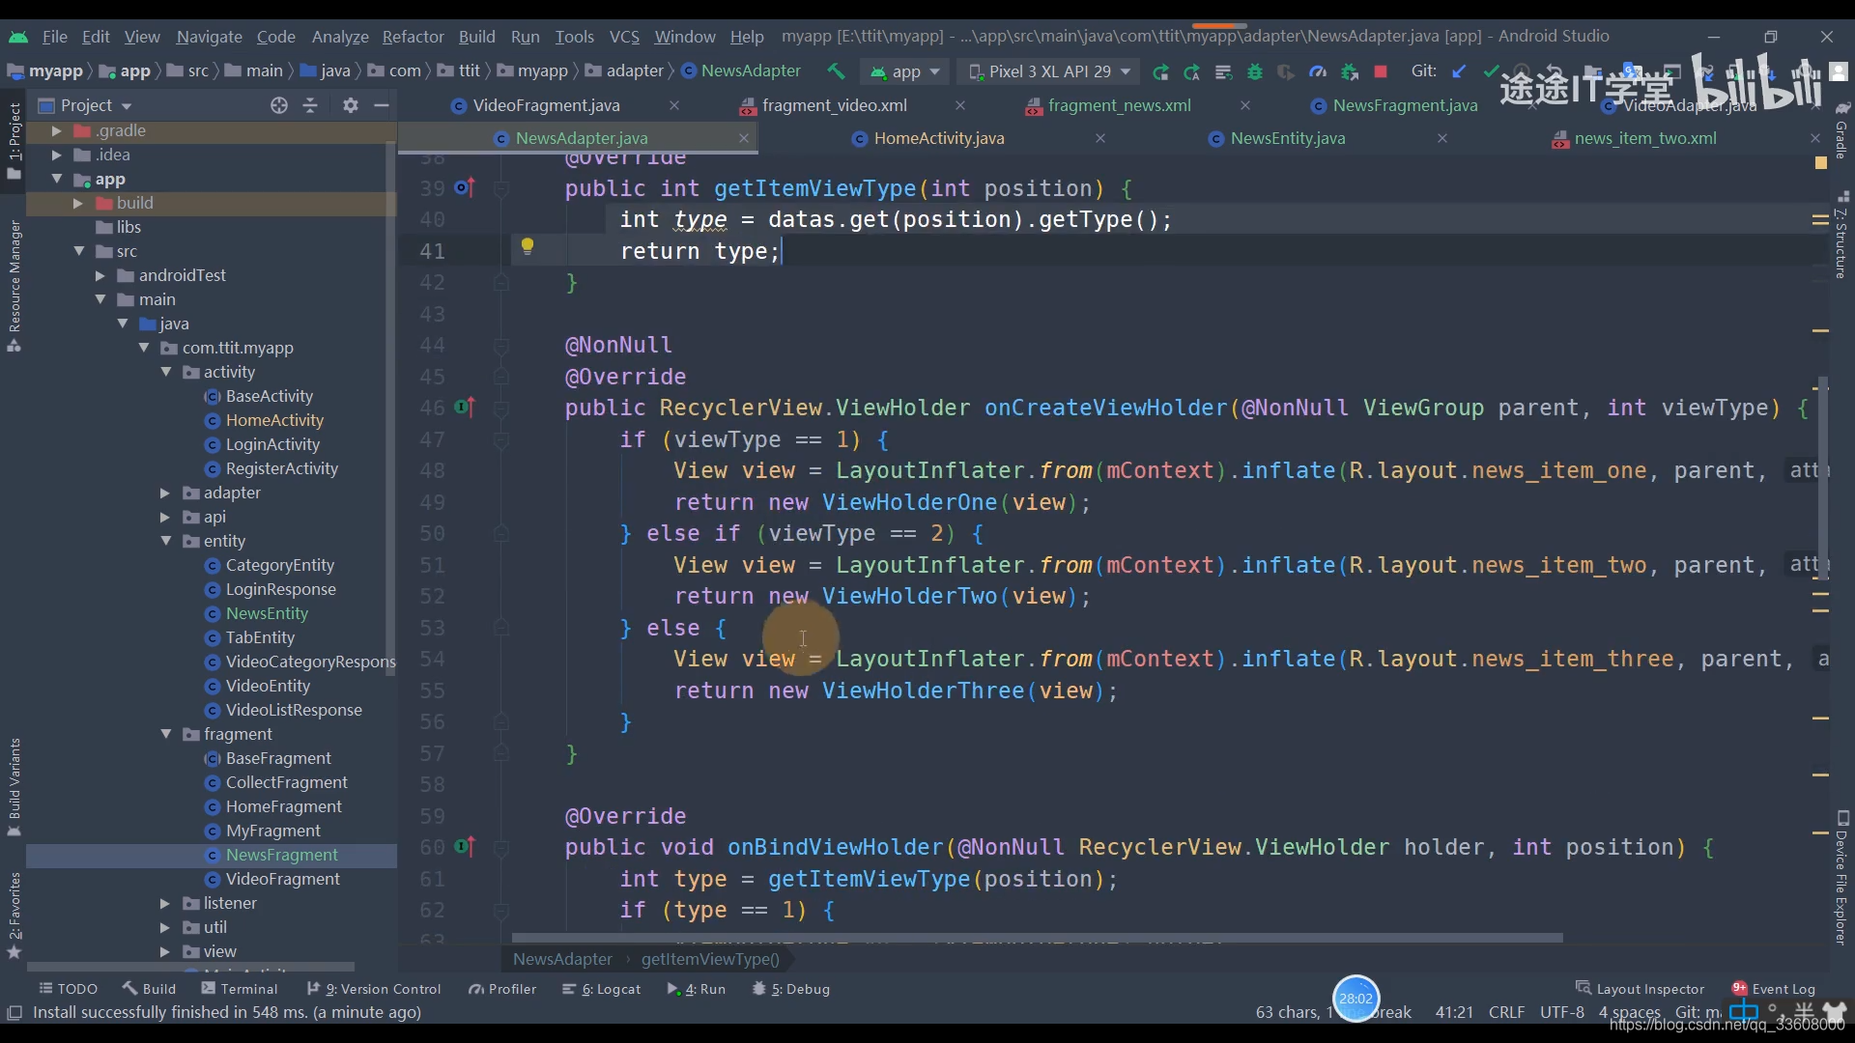Click override gutter icon on line 39
Screen dimensions: 1855x1043
465,187
